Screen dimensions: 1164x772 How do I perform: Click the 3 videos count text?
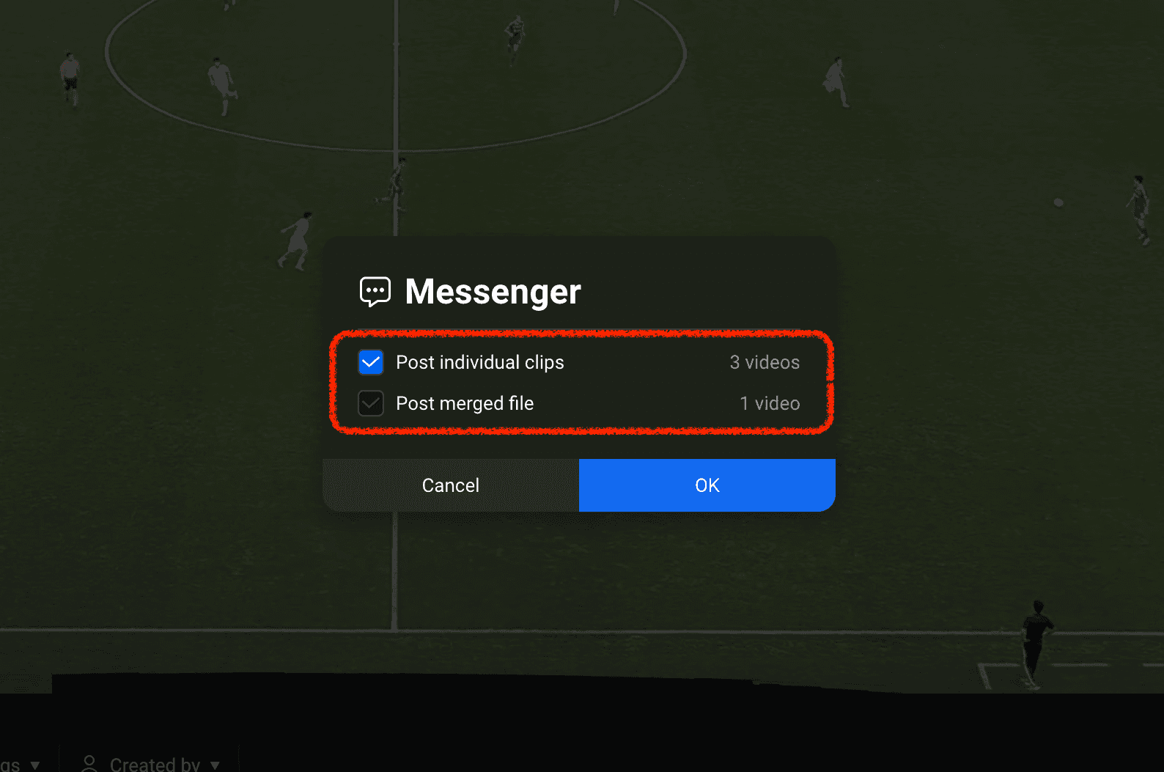point(765,362)
